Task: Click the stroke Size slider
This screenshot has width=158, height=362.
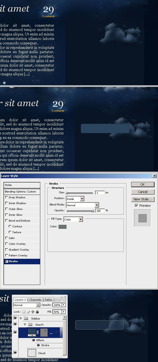Action: [x=80, y=193]
